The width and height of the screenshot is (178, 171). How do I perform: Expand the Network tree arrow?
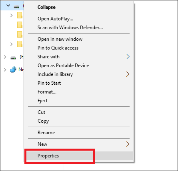point(5,70)
